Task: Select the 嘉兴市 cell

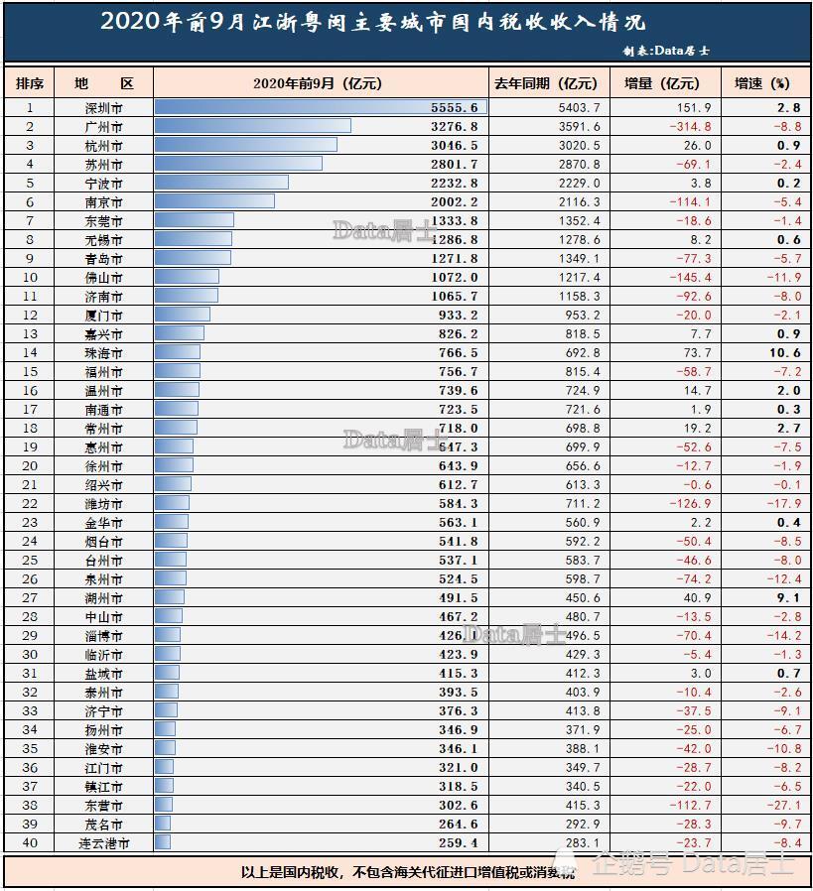Action: pos(104,334)
